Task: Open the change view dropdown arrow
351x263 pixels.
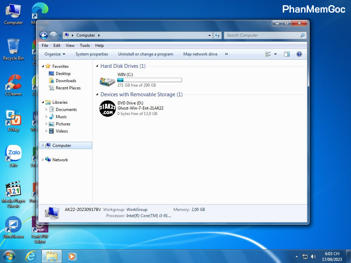Action: [275, 54]
